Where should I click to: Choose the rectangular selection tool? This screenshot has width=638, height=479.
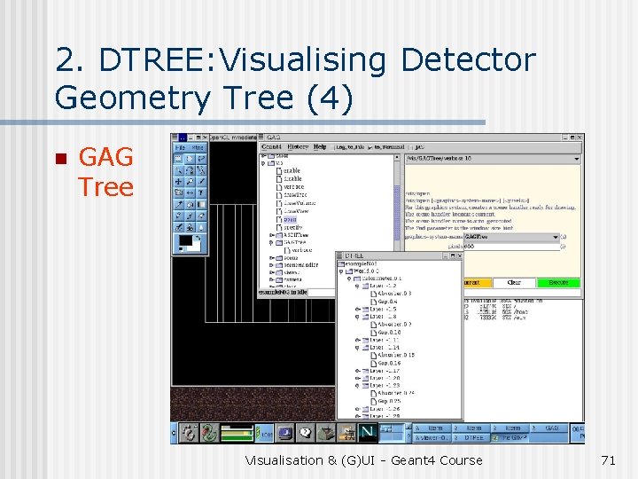click(x=179, y=159)
